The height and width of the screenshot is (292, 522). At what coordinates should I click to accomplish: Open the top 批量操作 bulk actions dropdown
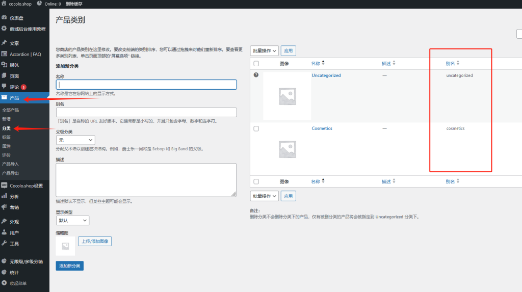(264, 51)
